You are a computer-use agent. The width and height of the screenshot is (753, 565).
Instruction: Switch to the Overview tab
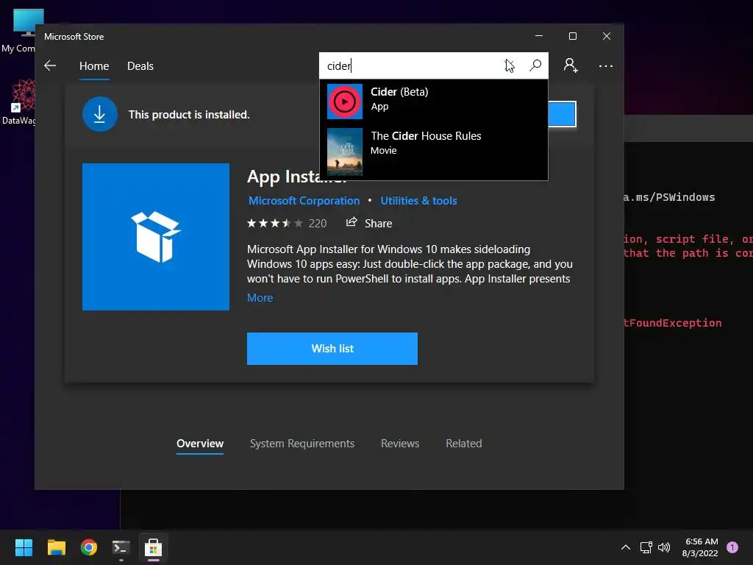pos(200,444)
